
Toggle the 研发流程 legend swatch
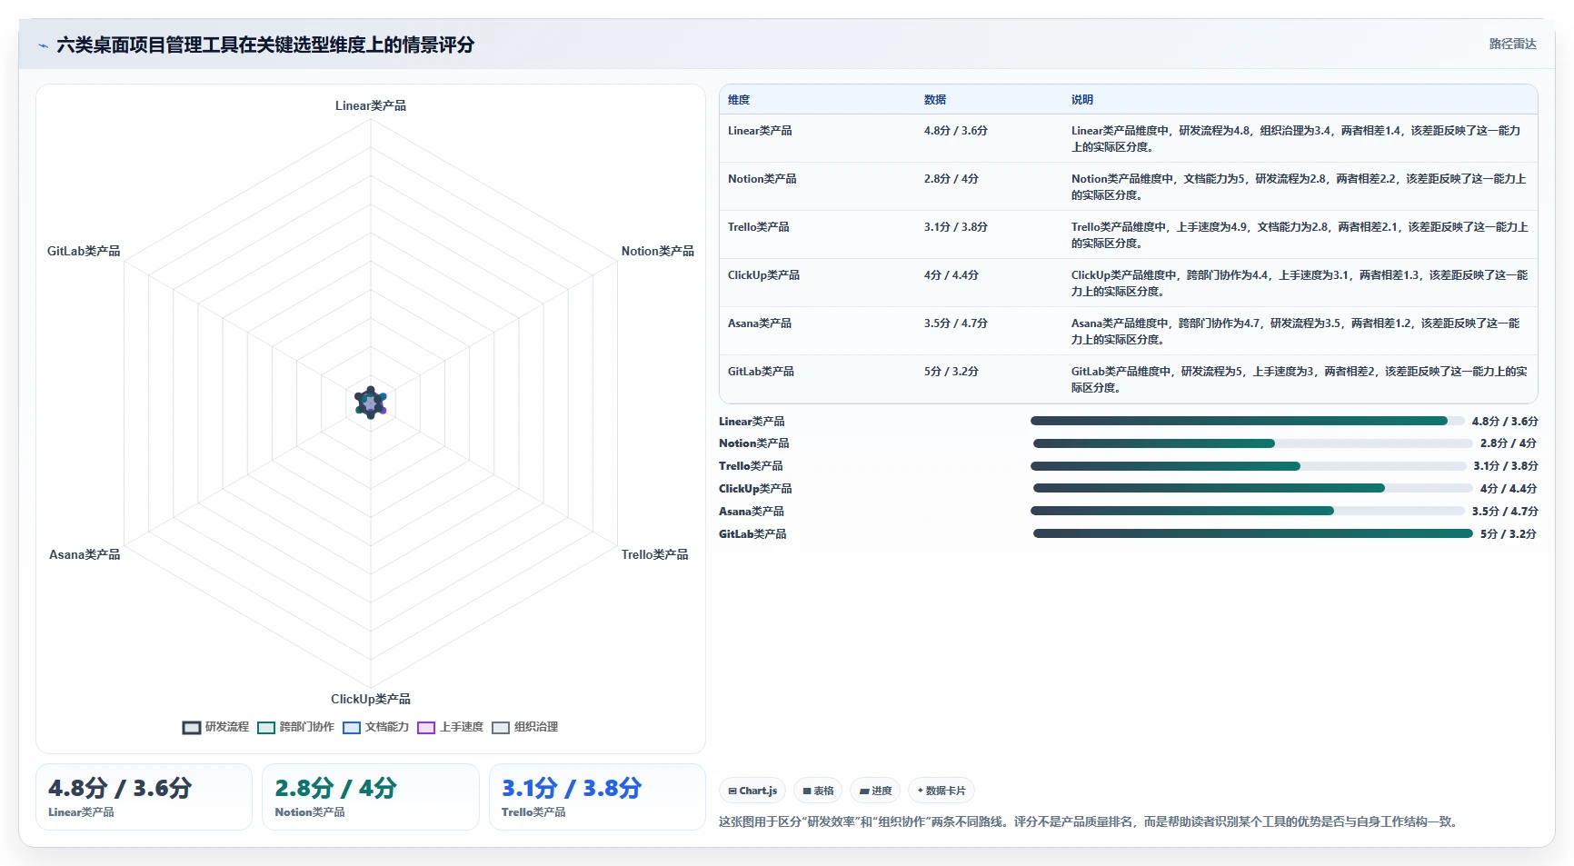click(191, 728)
